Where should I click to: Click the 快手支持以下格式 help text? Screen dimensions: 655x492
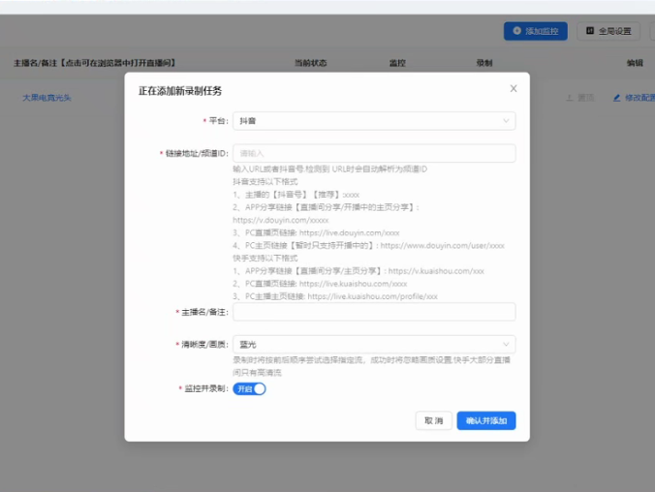tap(265, 259)
